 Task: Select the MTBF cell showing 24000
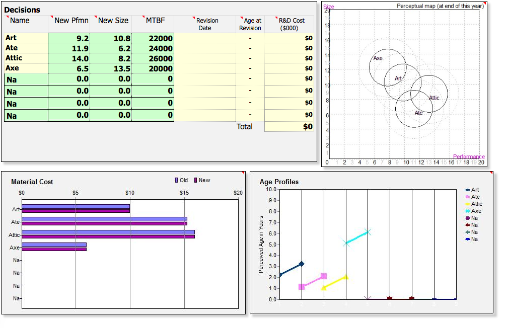tap(153, 48)
